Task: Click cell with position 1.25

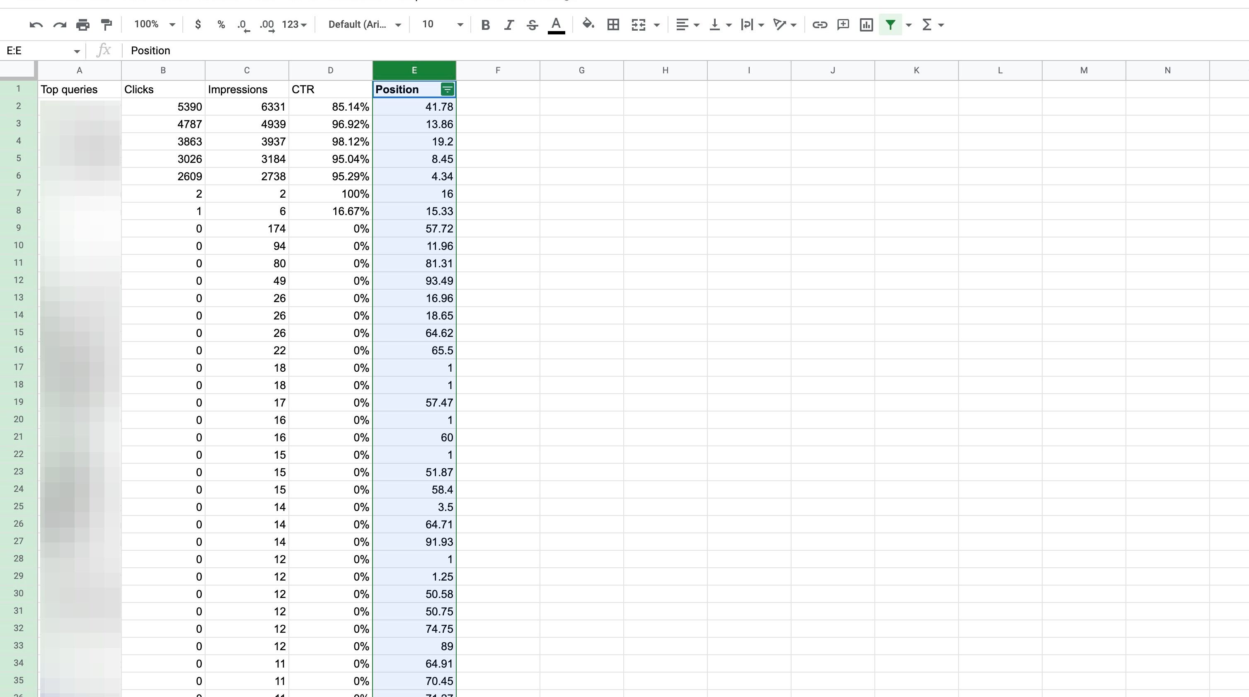Action: pyautogui.click(x=414, y=577)
